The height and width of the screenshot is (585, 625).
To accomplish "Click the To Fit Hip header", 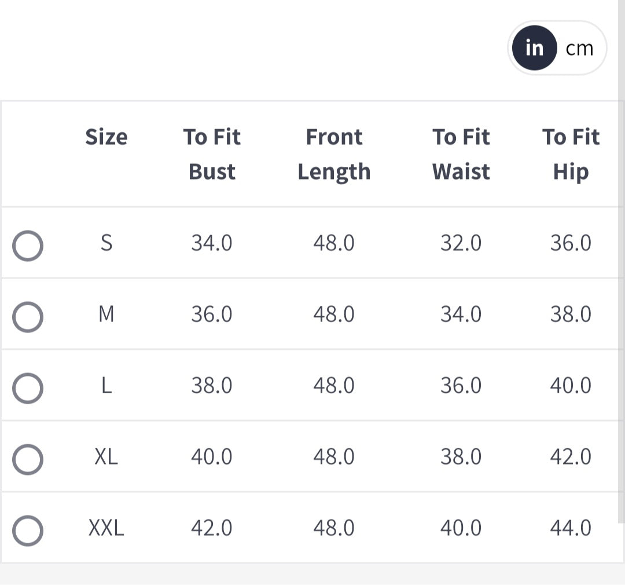I will [571, 154].
